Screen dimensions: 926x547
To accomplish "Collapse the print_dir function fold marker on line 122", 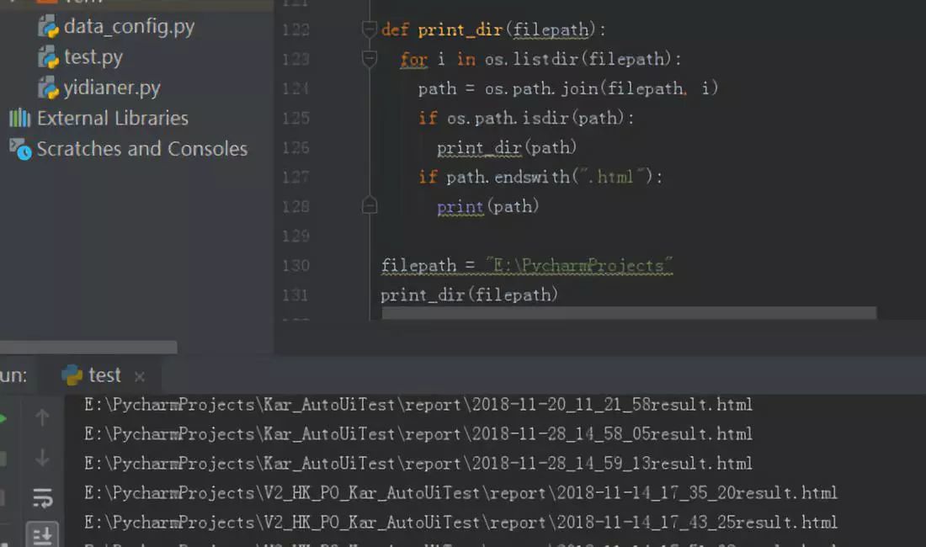I will pyautogui.click(x=369, y=29).
